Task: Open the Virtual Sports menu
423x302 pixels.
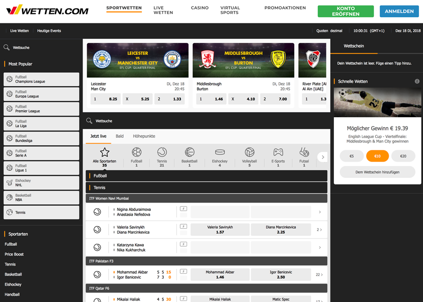Action: click(x=230, y=10)
